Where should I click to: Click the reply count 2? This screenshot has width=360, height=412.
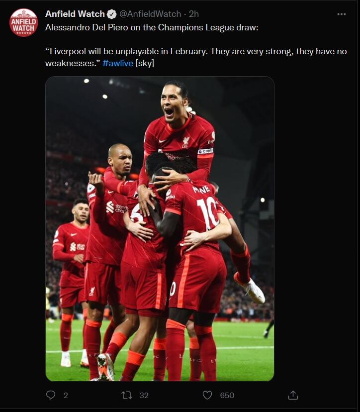click(x=66, y=395)
